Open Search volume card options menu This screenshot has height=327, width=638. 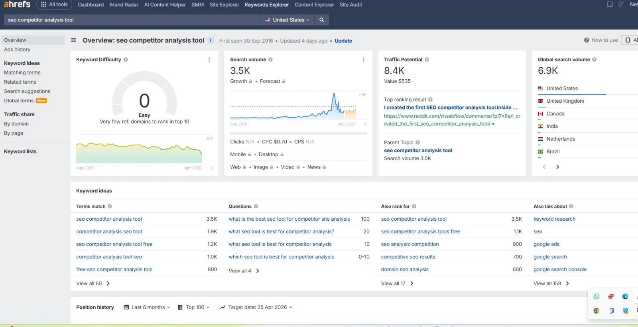tap(363, 59)
